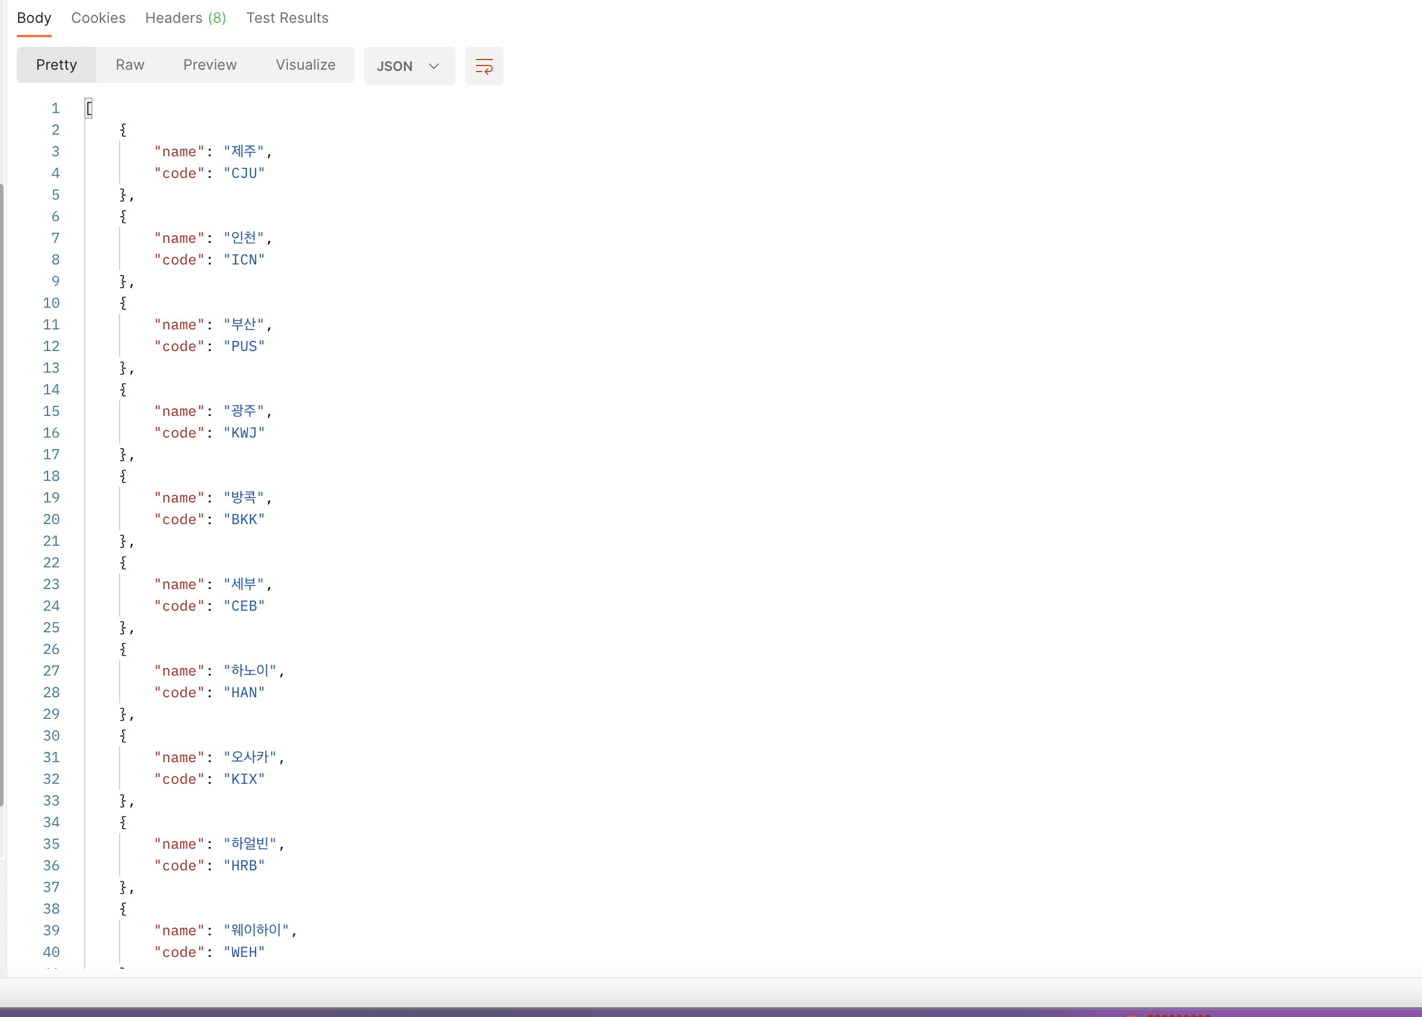The image size is (1422, 1017).
Task: Click the Body tab
Action: click(x=34, y=17)
